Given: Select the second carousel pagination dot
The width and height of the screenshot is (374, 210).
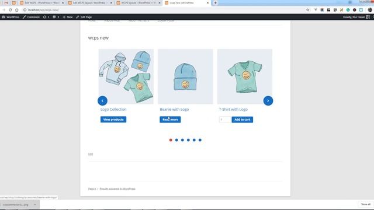Looking at the screenshot, I should [176, 140].
